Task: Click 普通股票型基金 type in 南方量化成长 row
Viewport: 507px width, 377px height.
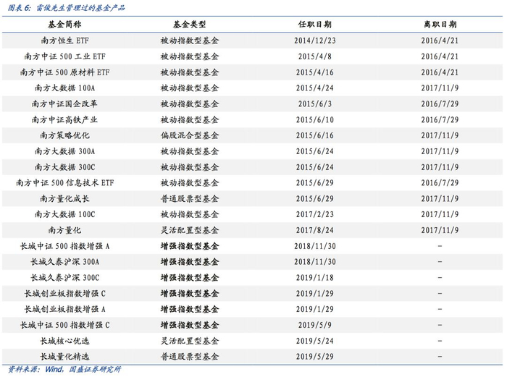Action: [x=190, y=199]
